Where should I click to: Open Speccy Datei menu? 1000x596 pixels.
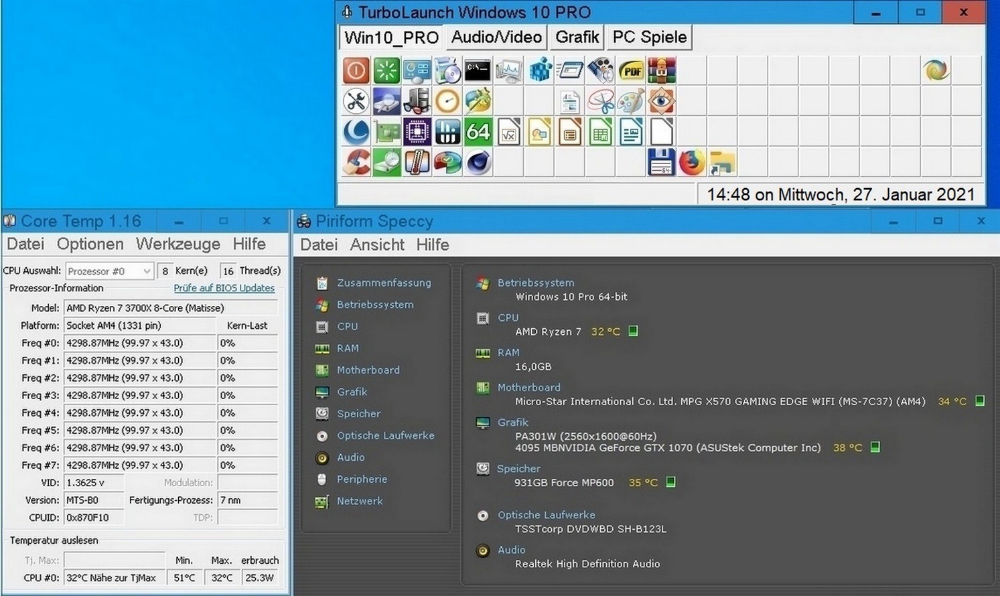[319, 244]
